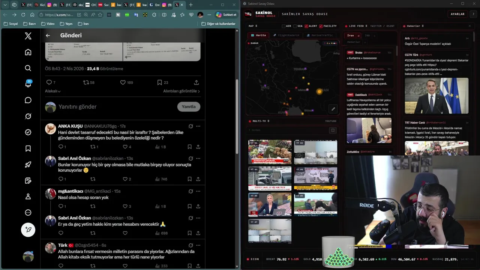Close the Haberler panel

pyautogui.click(x=469, y=26)
